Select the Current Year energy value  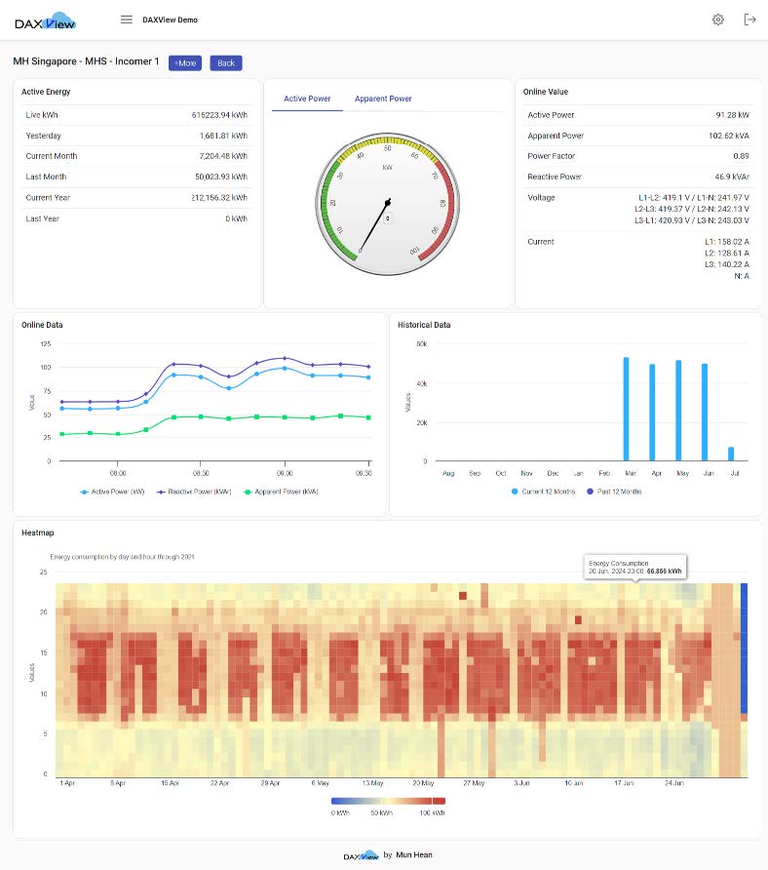219,198
